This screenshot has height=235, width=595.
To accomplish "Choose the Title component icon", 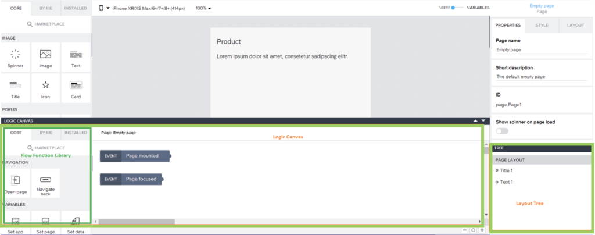I will (16, 86).
